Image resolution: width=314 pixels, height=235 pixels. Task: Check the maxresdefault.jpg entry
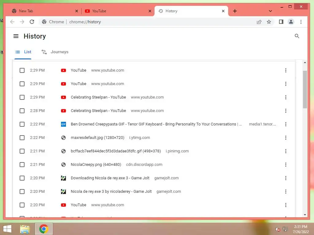[22, 138]
